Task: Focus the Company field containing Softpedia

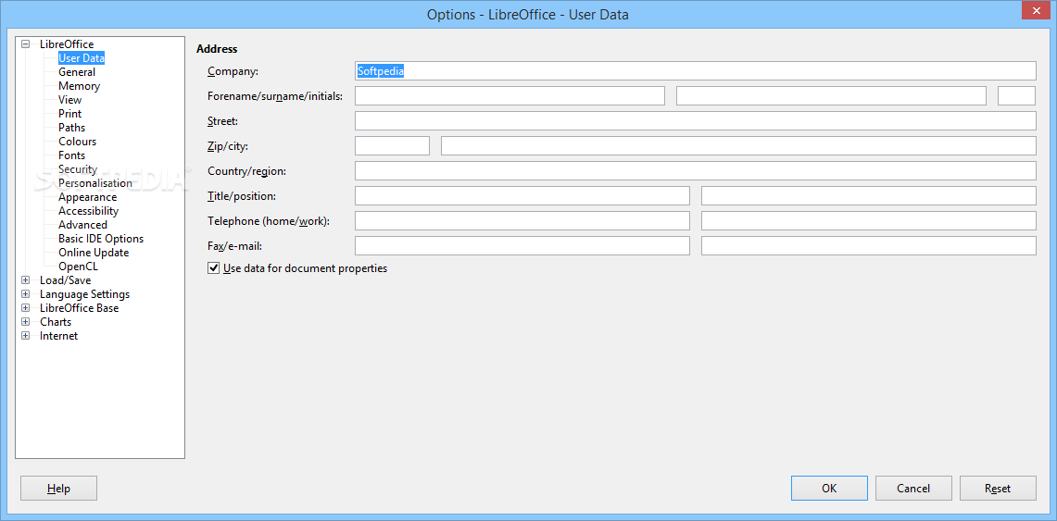Action: (x=695, y=70)
